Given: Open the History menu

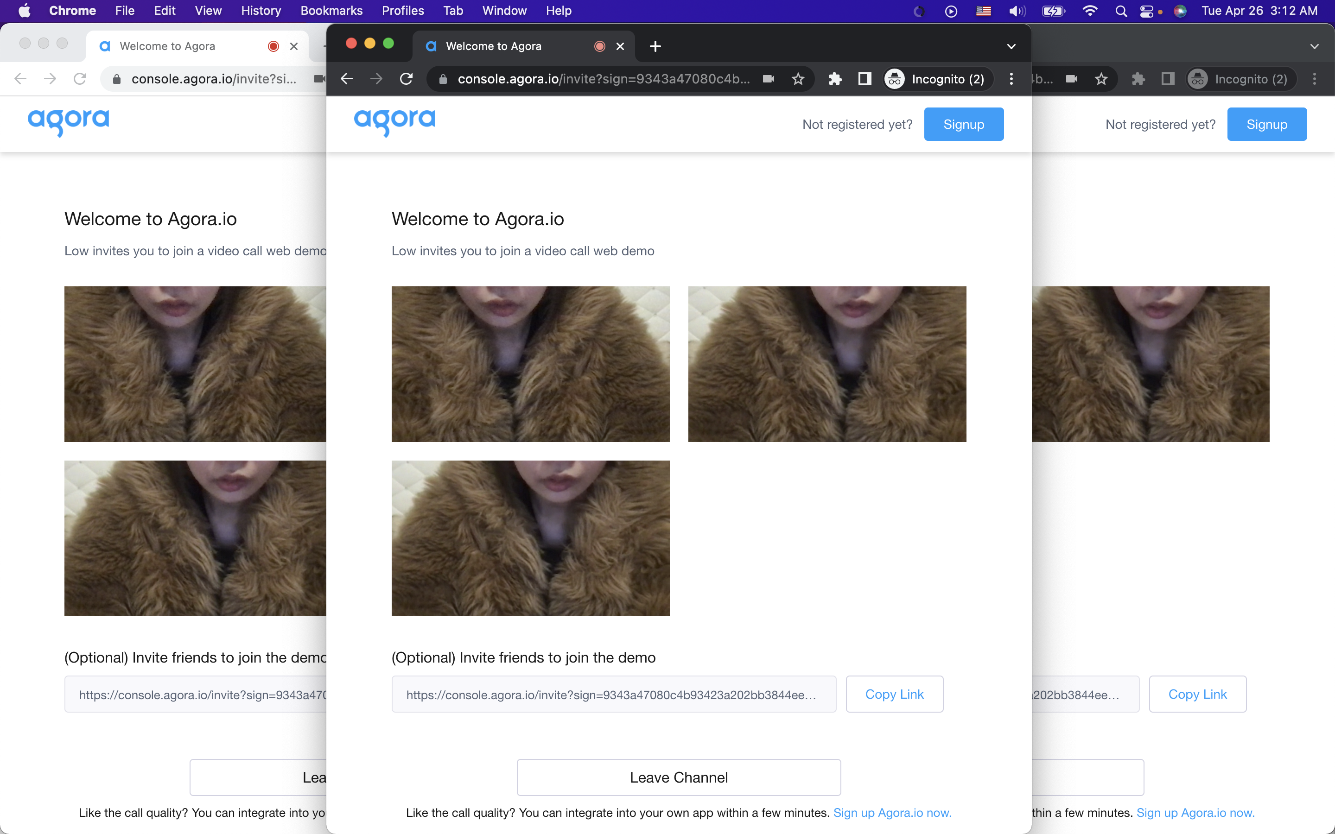Looking at the screenshot, I should [261, 11].
